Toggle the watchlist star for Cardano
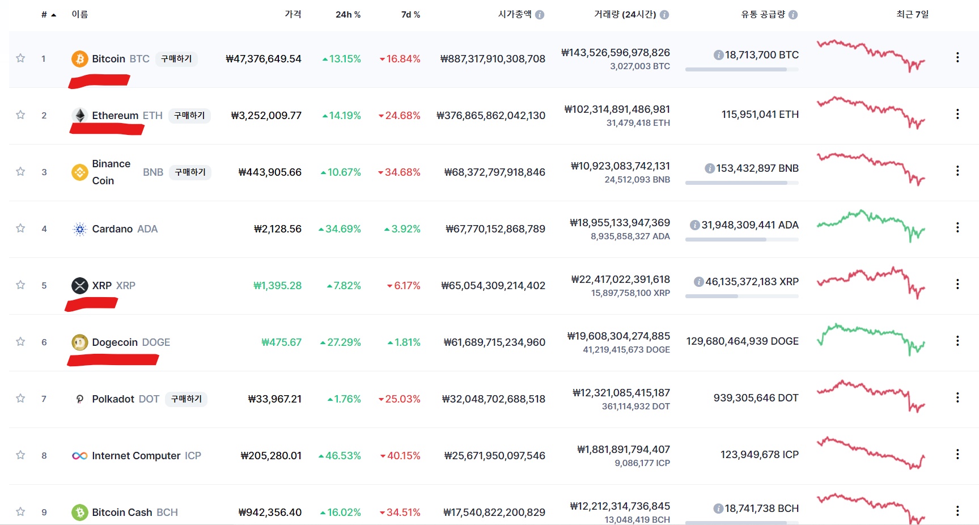 click(x=20, y=228)
